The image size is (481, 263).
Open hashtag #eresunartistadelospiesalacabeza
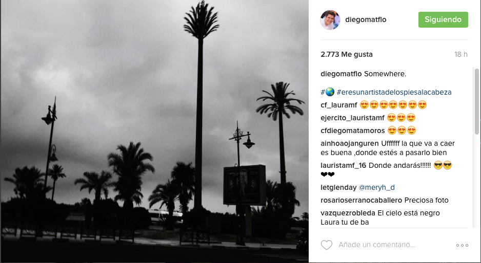(394, 92)
